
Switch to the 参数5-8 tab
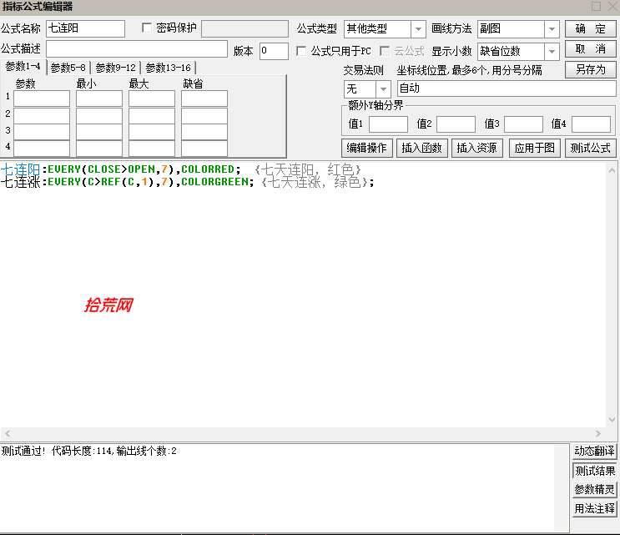click(x=68, y=68)
